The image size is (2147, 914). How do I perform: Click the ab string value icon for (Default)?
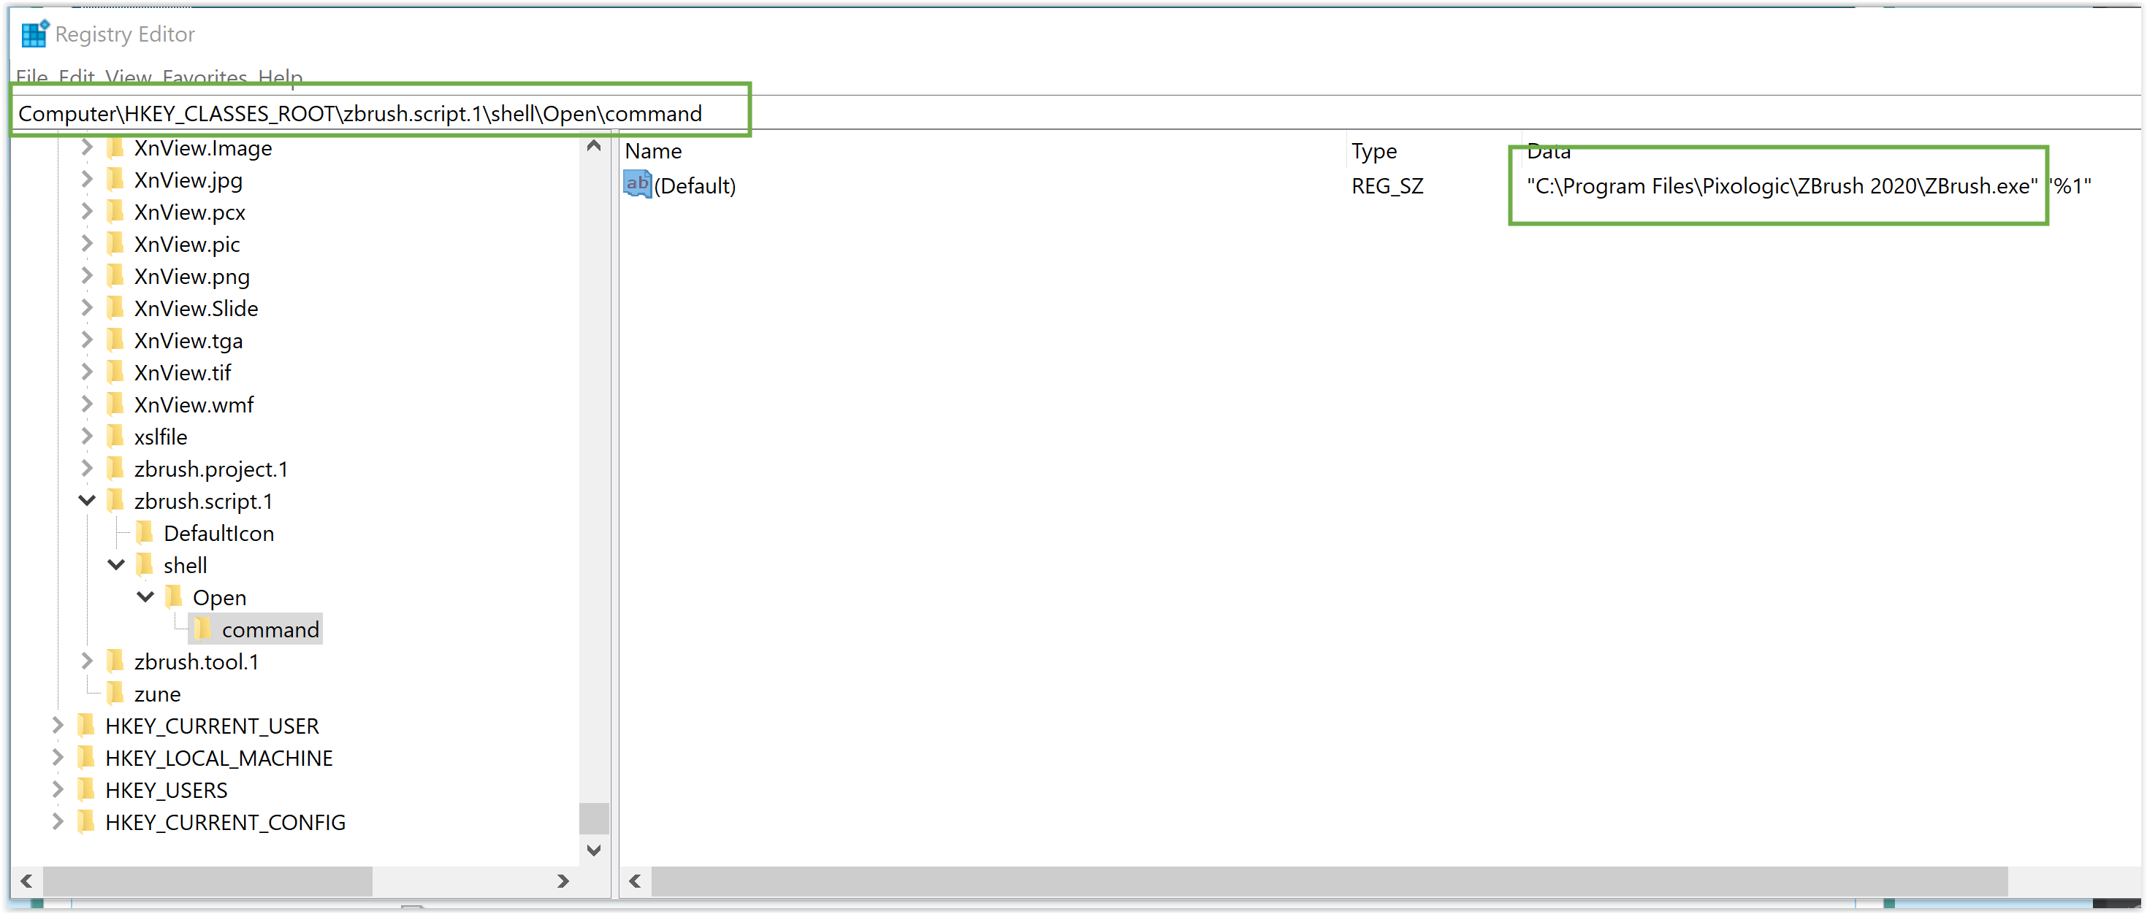638,185
